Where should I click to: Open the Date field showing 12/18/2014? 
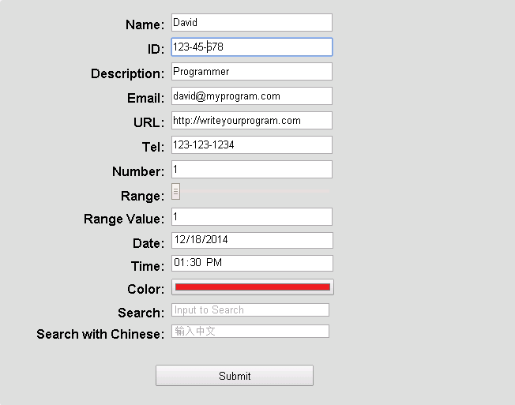(x=251, y=240)
